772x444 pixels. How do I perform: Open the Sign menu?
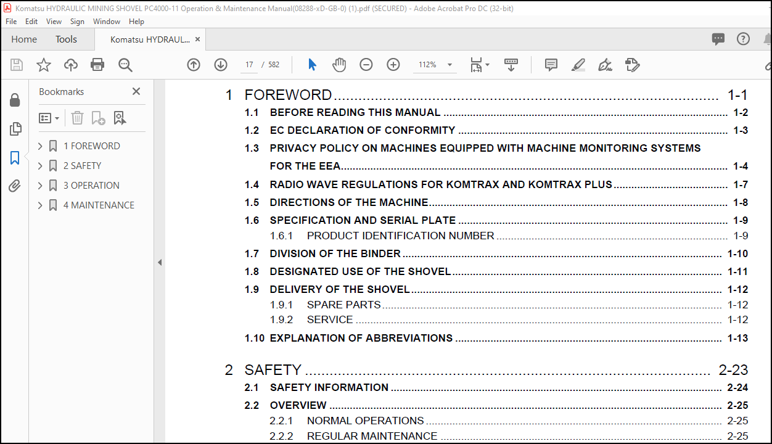(x=77, y=21)
